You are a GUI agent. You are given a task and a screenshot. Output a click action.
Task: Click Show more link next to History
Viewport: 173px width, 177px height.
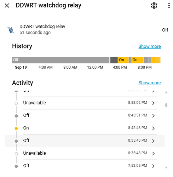[150, 46]
